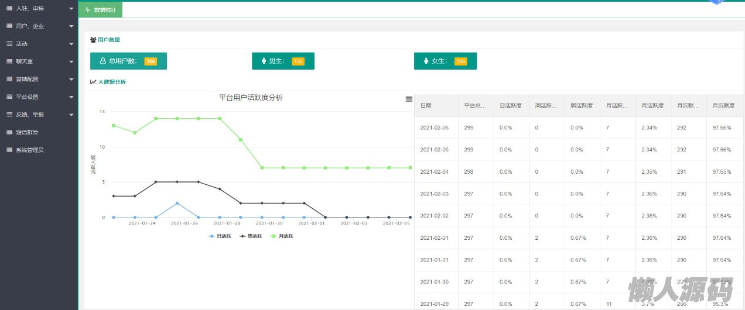745x310 pixels.
Task: Switch to the 数据统计 tab
Action: point(101,10)
